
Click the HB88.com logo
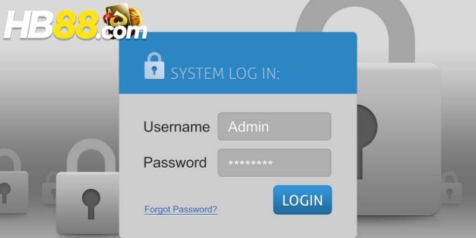click(x=75, y=23)
